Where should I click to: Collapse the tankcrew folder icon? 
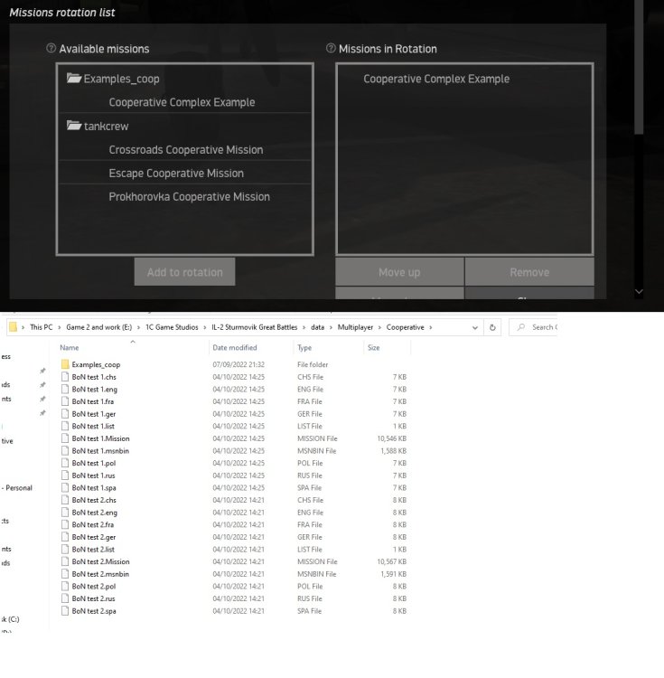point(74,126)
